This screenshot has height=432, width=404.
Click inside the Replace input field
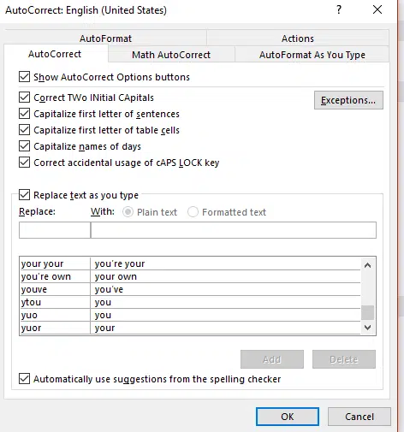[55, 230]
